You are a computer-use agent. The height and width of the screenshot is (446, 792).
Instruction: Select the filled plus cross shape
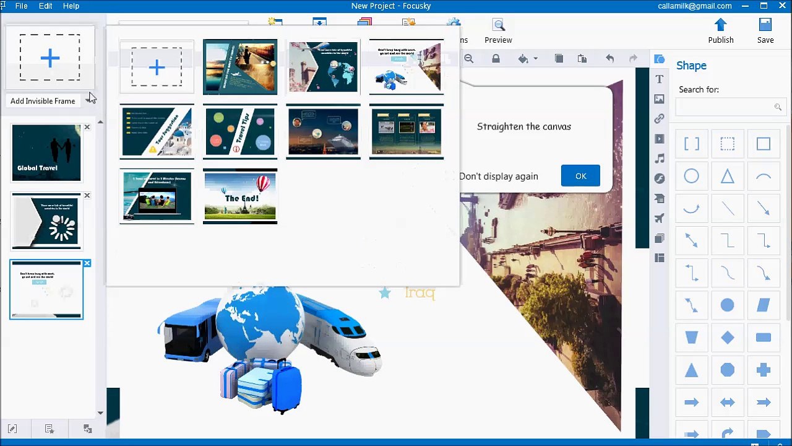point(764,370)
